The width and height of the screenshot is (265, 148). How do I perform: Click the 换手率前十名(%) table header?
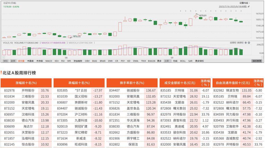coord(132,83)
